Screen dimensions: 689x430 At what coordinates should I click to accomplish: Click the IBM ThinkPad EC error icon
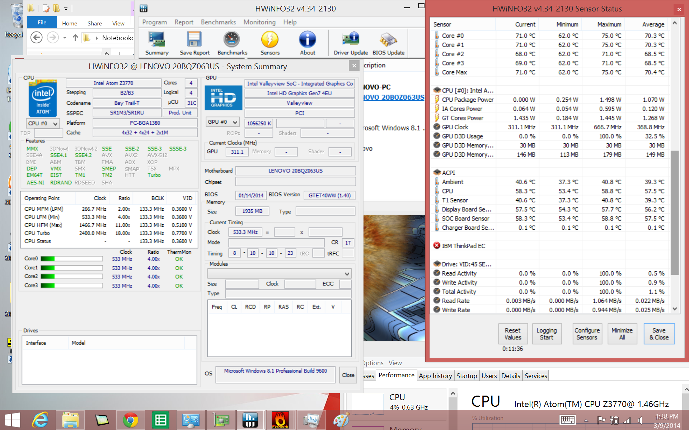[437, 245]
